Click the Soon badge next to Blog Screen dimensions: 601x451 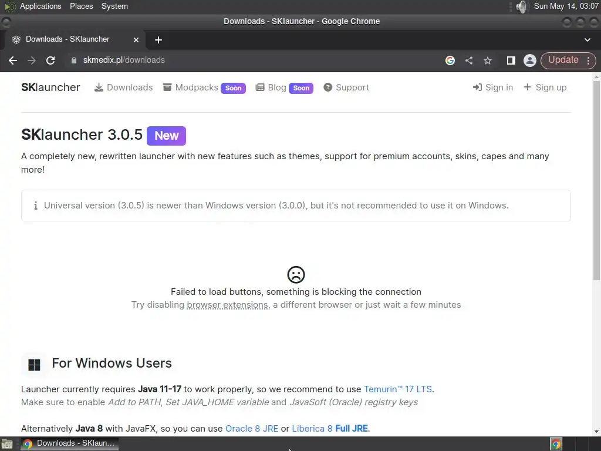[x=301, y=88]
